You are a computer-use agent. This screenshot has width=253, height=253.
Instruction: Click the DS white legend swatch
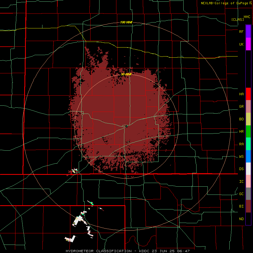(248, 169)
